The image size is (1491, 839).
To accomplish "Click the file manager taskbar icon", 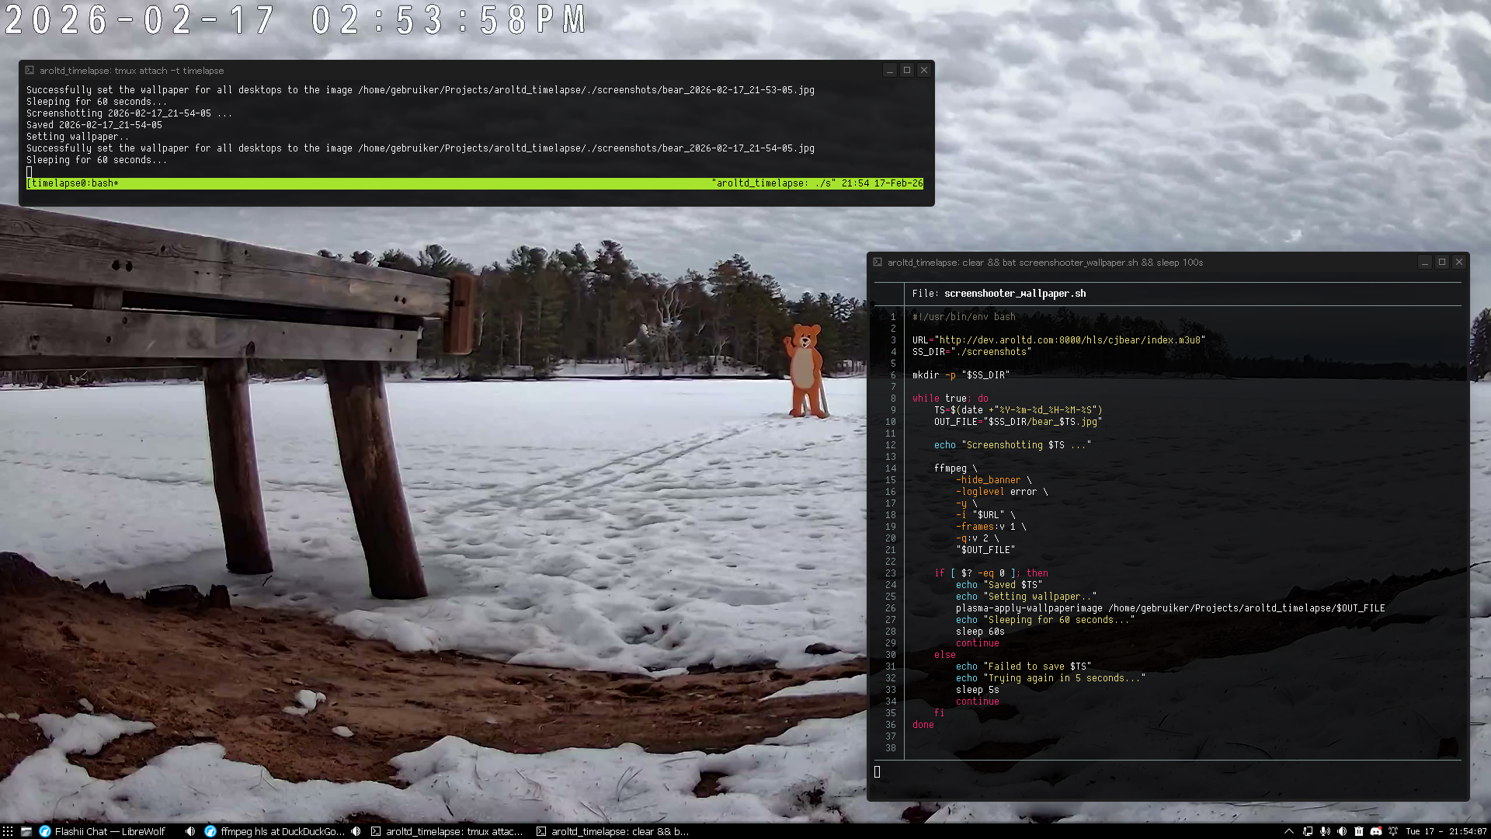I will pyautogui.click(x=26, y=831).
